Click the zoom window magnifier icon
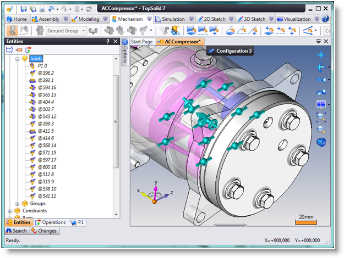 321,116
